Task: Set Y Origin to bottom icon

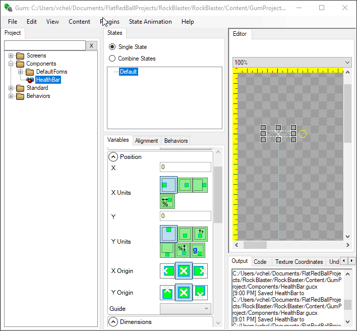Action: click(x=200, y=293)
